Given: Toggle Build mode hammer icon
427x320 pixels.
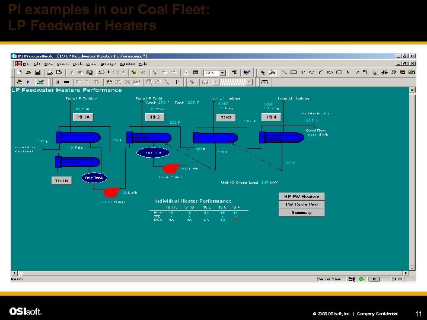Looking at the screenshot, I should pyautogui.click(x=272, y=73).
